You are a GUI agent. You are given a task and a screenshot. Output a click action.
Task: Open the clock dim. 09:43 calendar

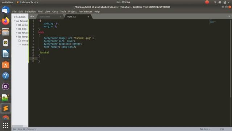coord(123,2)
